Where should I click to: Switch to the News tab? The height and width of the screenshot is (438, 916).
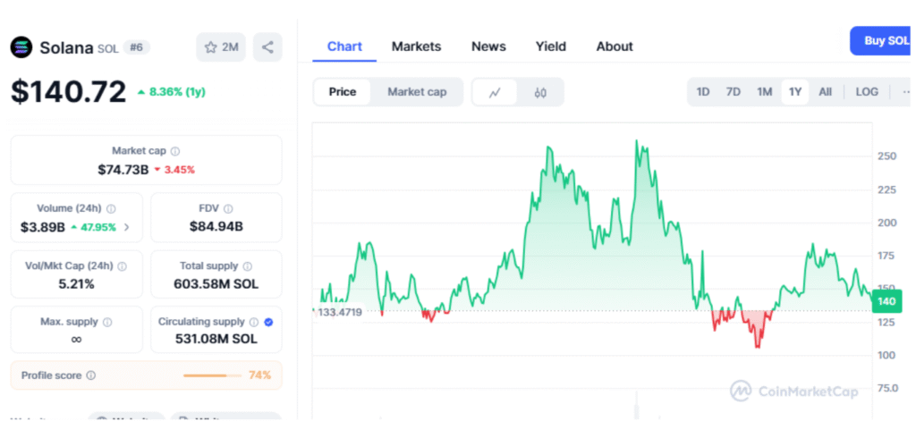coord(488,46)
